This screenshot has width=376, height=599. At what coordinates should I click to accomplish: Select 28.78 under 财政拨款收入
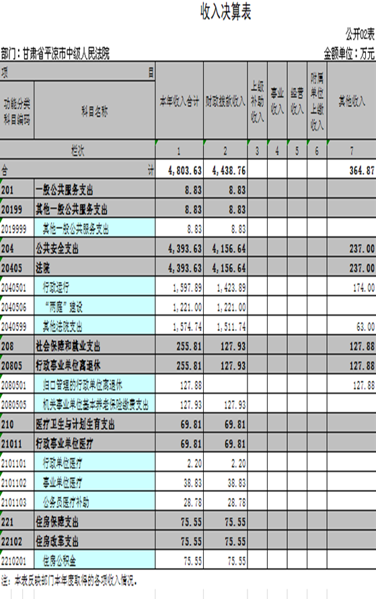(x=237, y=503)
